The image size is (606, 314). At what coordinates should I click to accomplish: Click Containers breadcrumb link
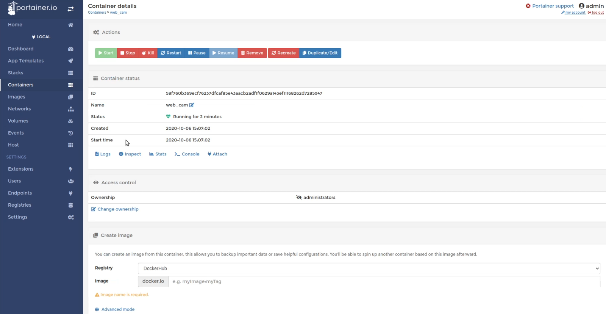[97, 13]
